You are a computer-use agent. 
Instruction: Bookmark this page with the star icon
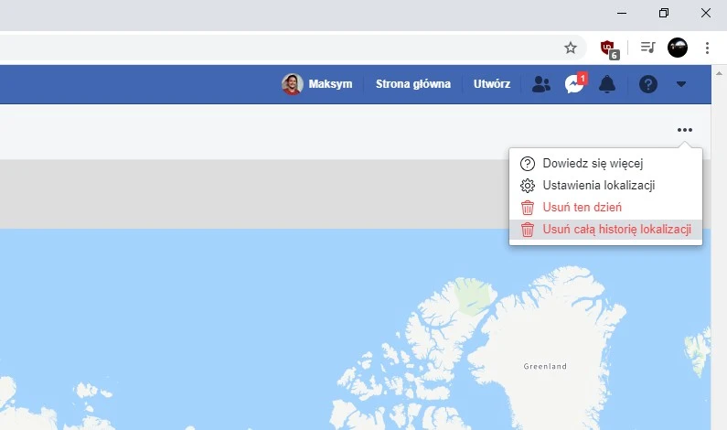(x=571, y=48)
